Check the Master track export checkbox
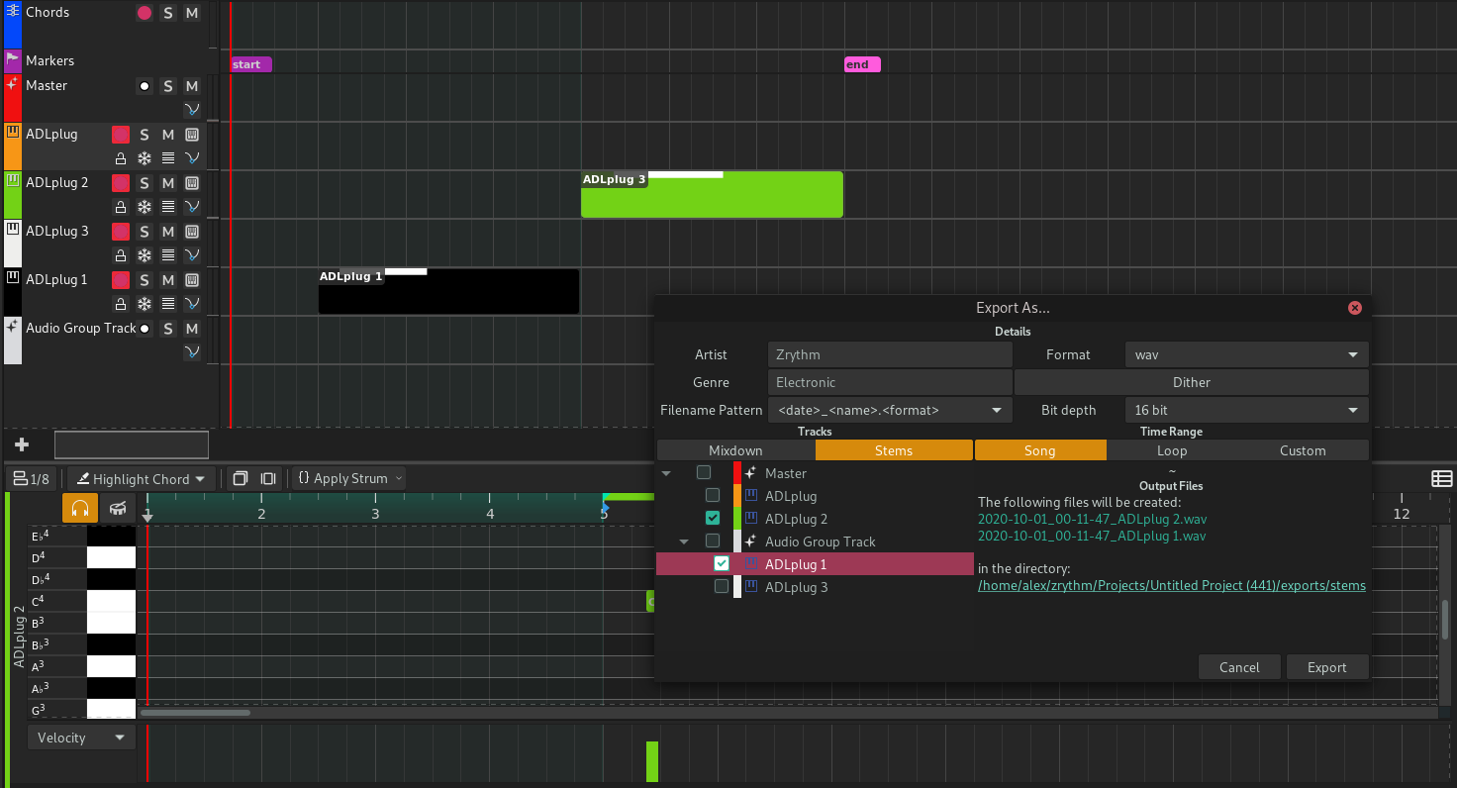1457x788 pixels. [x=704, y=473]
